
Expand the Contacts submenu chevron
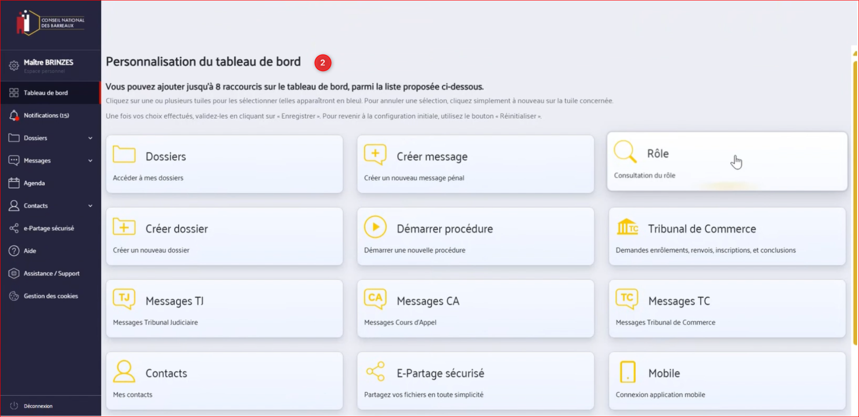(x=90, y=206)
